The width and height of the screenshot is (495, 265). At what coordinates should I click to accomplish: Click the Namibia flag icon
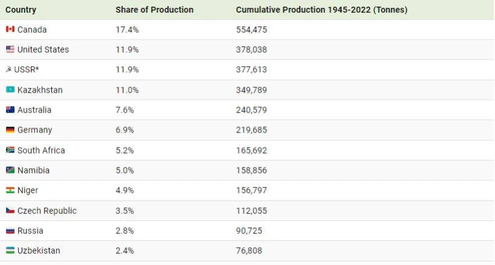click(x=10, y=170)
